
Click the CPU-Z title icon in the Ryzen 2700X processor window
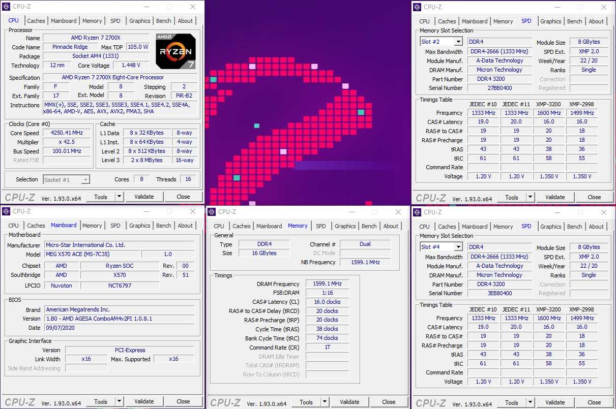(x=7, y=7)
